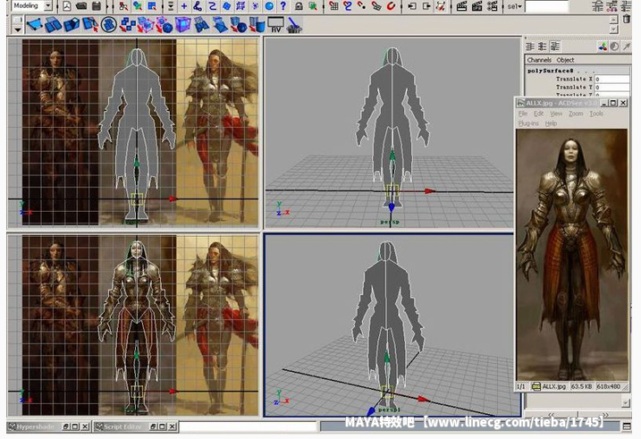Select by component type mode icon
This screenshot has width=641, height=439.
point(152,5)
